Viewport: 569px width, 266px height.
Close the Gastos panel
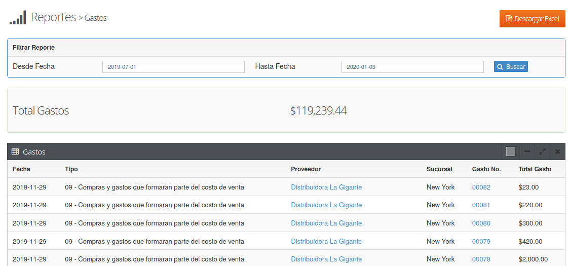point(557,151)
